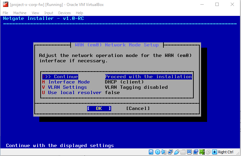The image size is (241, 156).
Task: Open the Devices menu
Action: click(64, 13)
